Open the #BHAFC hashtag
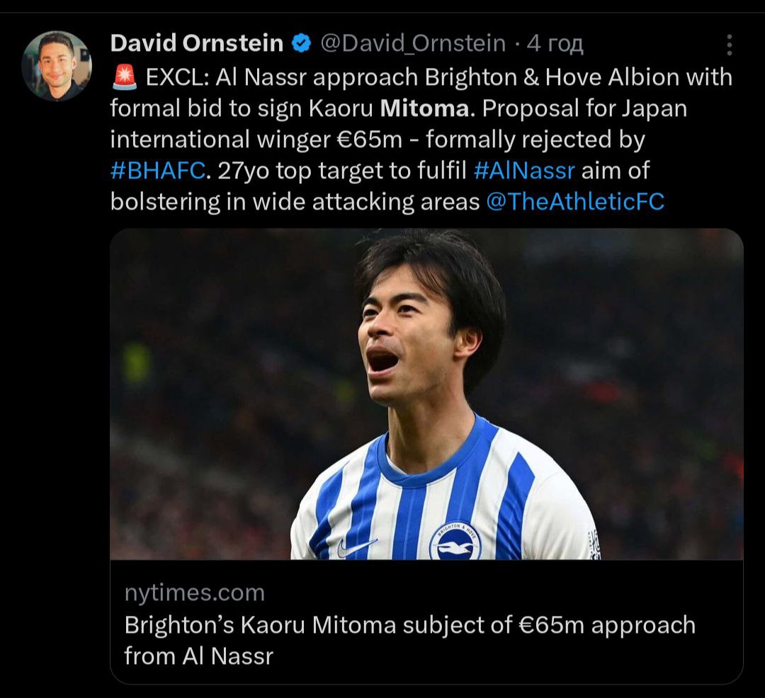 pyautogui.click(x=158, y=171)
